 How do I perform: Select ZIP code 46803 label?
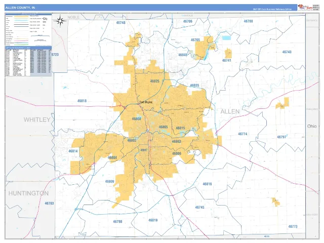click(176, 142)
